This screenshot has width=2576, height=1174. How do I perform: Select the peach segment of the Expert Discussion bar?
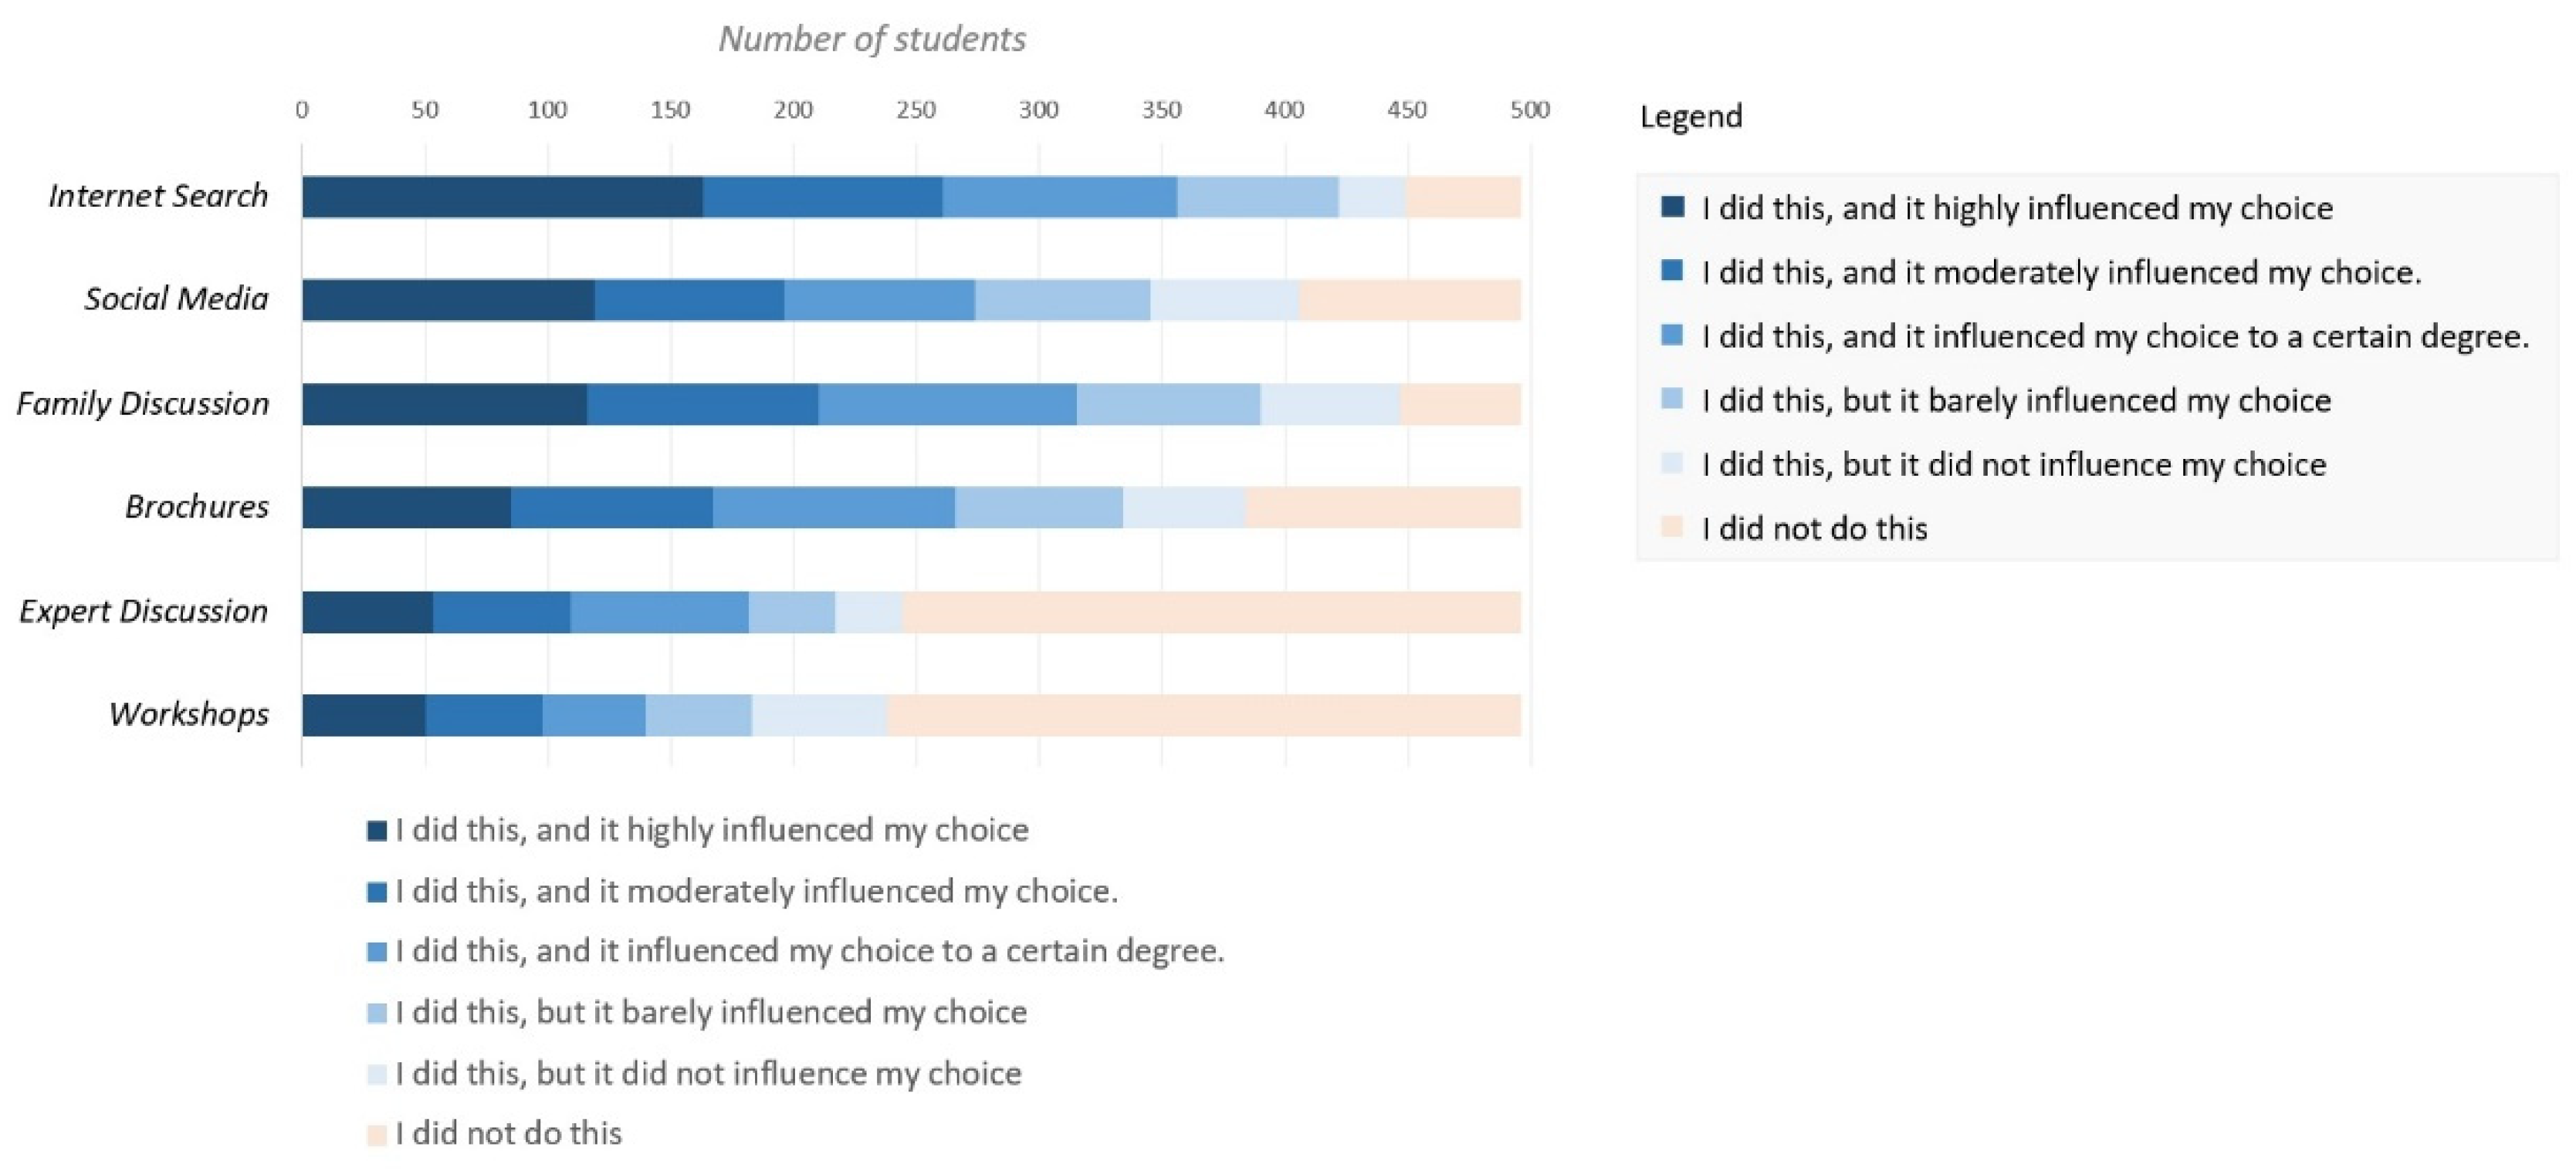(1211, 612)
